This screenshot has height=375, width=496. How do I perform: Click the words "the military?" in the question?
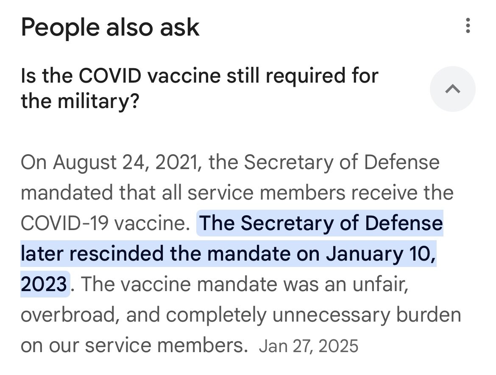[x=80, y=102]
